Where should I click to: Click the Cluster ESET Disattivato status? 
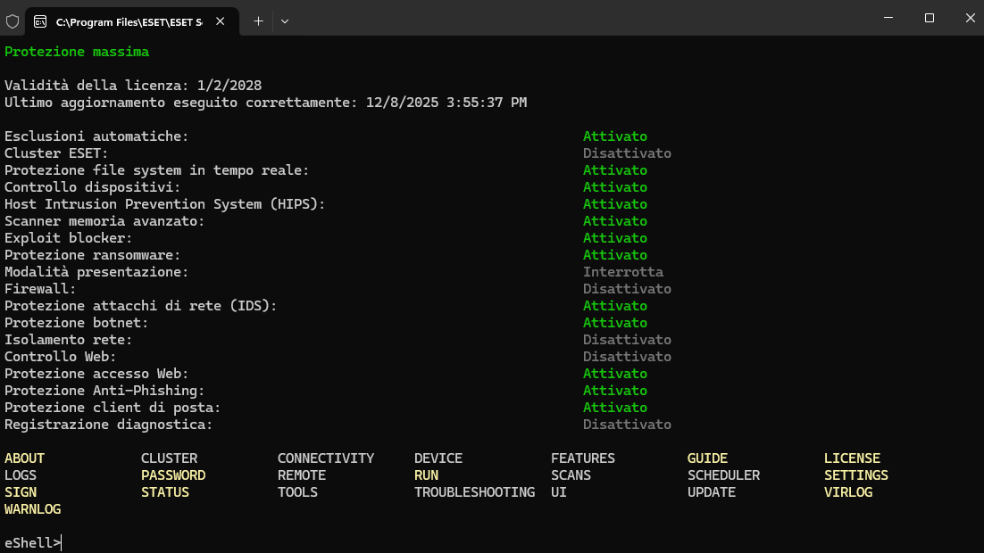627,153
